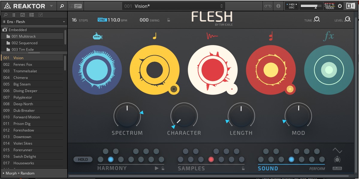Switch to the HARMONY tab
359x179 pixels.
click(112, 168)
